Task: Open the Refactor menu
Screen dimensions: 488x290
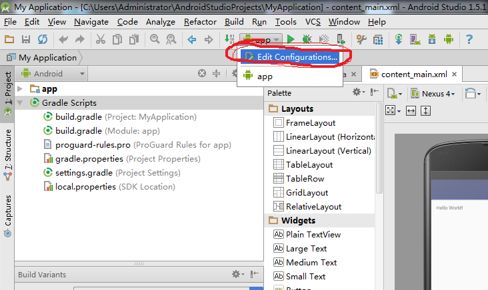Action: [200, 22]
